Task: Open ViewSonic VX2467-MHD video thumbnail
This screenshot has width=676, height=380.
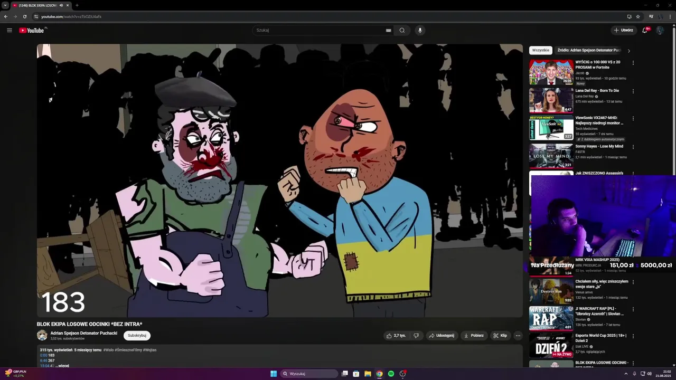Action: 551,128
